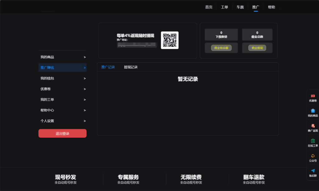
Task: Click the red 退出登录 logout button
Action: click(62, 133)
